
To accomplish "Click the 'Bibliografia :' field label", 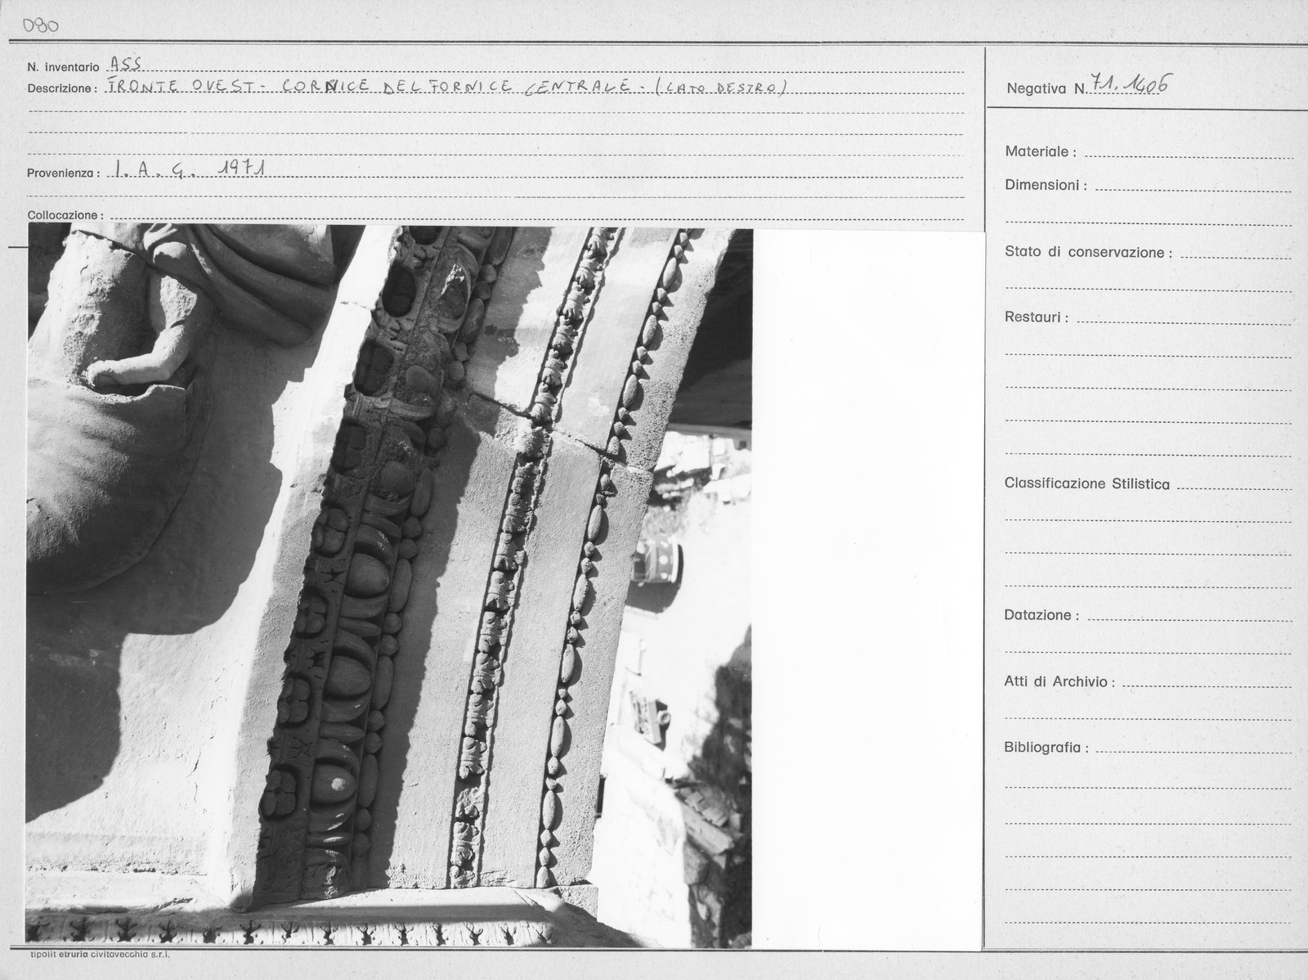I will point(1046,748).
